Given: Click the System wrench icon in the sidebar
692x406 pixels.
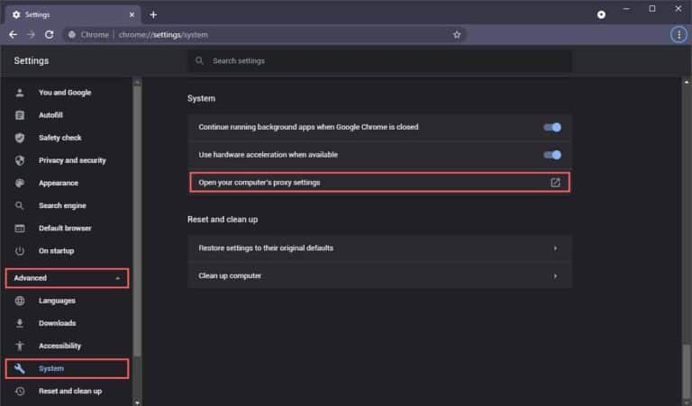Looking at the screenshot, I should click(x=20, y=368).
